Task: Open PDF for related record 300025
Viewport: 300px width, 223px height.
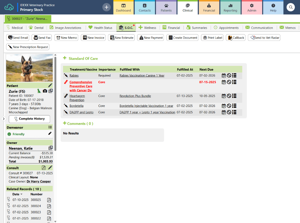Action: 49,200
